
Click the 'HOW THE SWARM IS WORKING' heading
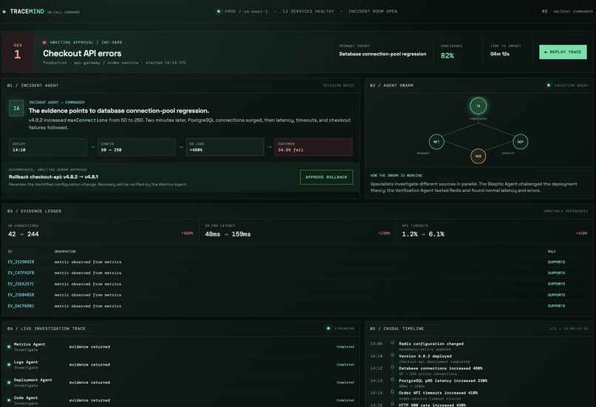tap(396, 175)
